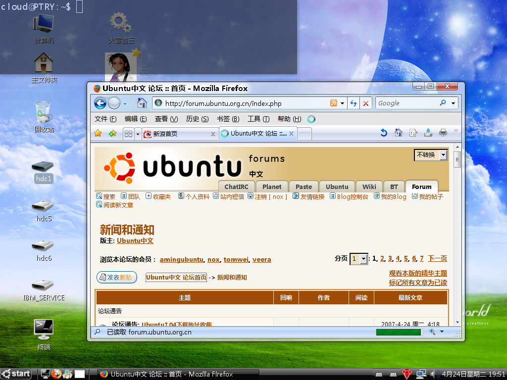Viewport: 507px width, 380px height.
Task: Switch to the Wiki site tab
Action: tap(369, 187)
